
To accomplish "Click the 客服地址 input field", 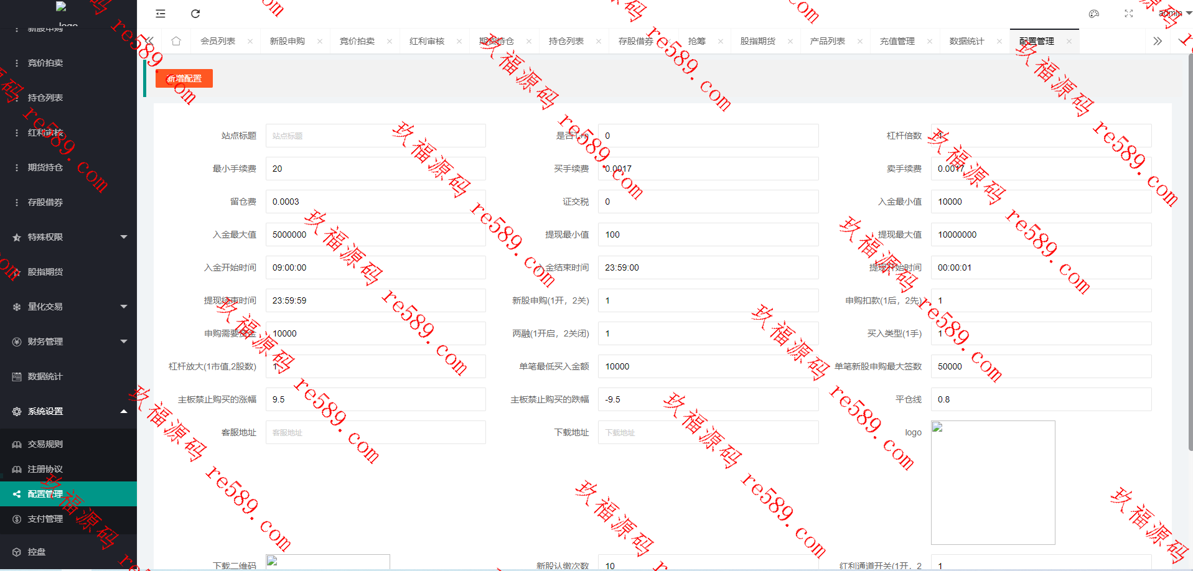I will click(x=376, y=432).
